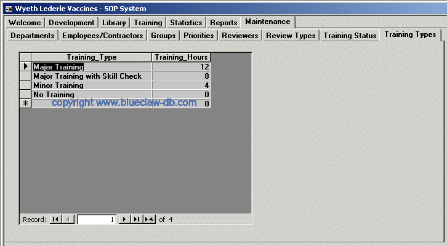Select the Training Types sub-tab
Screen dimensions: 447x246
[410, 34]
